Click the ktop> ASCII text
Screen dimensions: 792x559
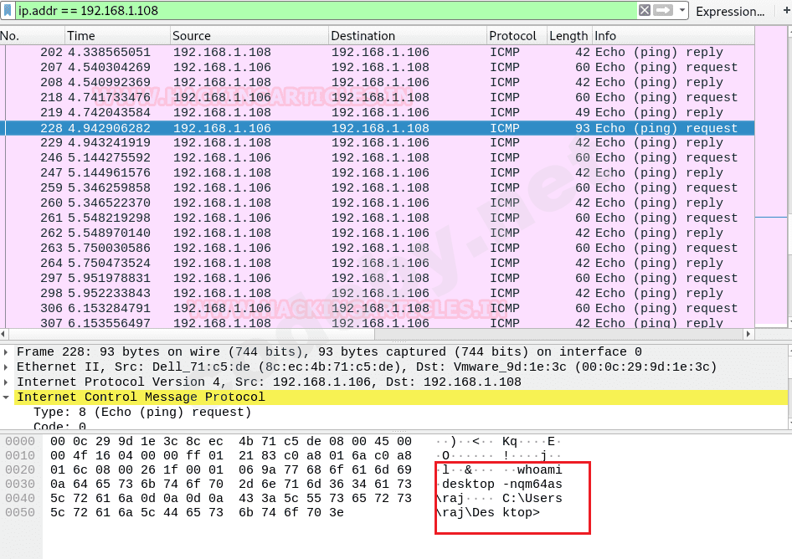coord(521,512)
